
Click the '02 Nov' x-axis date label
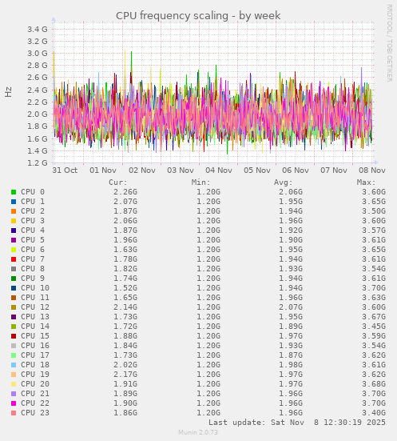[x=142, y=170]
